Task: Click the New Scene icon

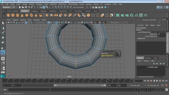Action: pyautogui.click(x=20, y=7)
